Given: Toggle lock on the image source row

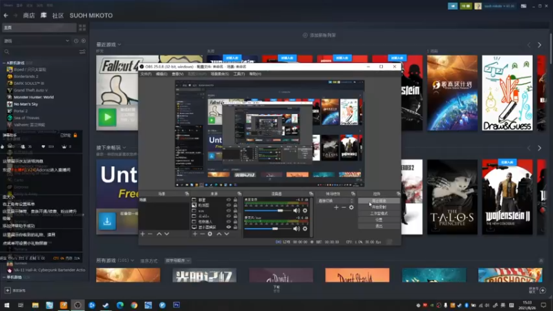Looking at the screenshot, I should 235,205.
